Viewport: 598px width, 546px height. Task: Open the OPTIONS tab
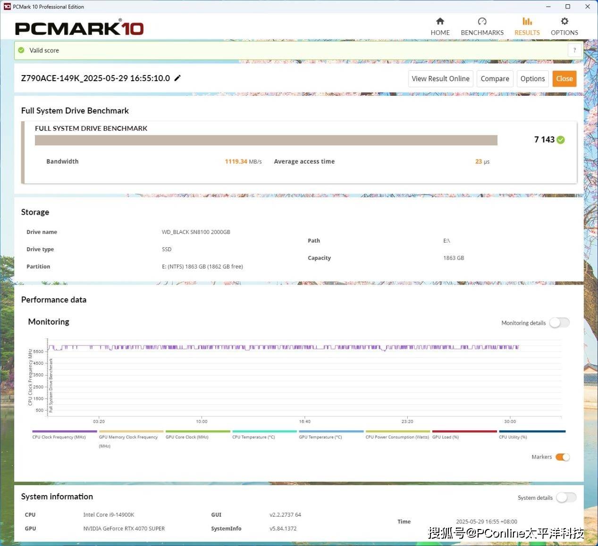pos(564,27)
